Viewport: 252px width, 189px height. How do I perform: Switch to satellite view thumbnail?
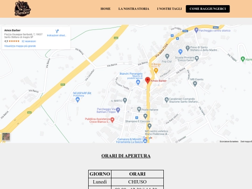(6, 137)
